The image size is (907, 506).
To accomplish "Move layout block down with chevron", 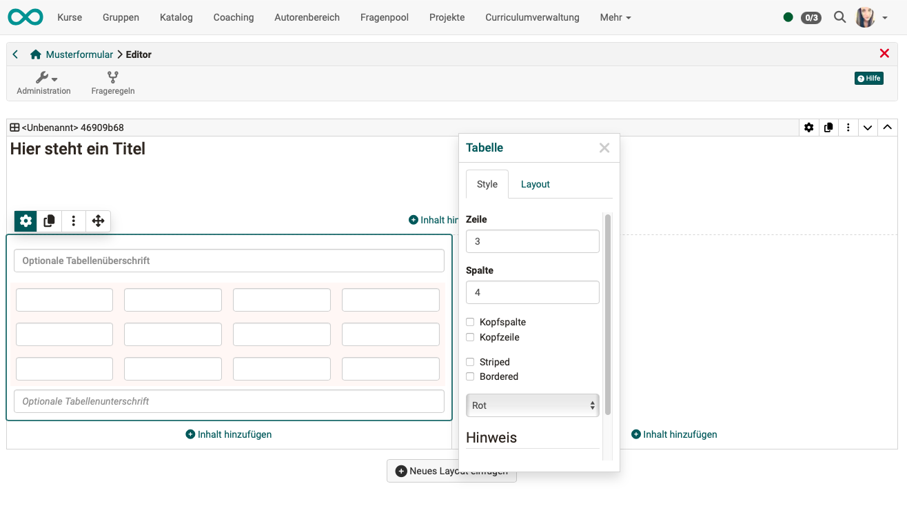I will click(x=868, y=128).
